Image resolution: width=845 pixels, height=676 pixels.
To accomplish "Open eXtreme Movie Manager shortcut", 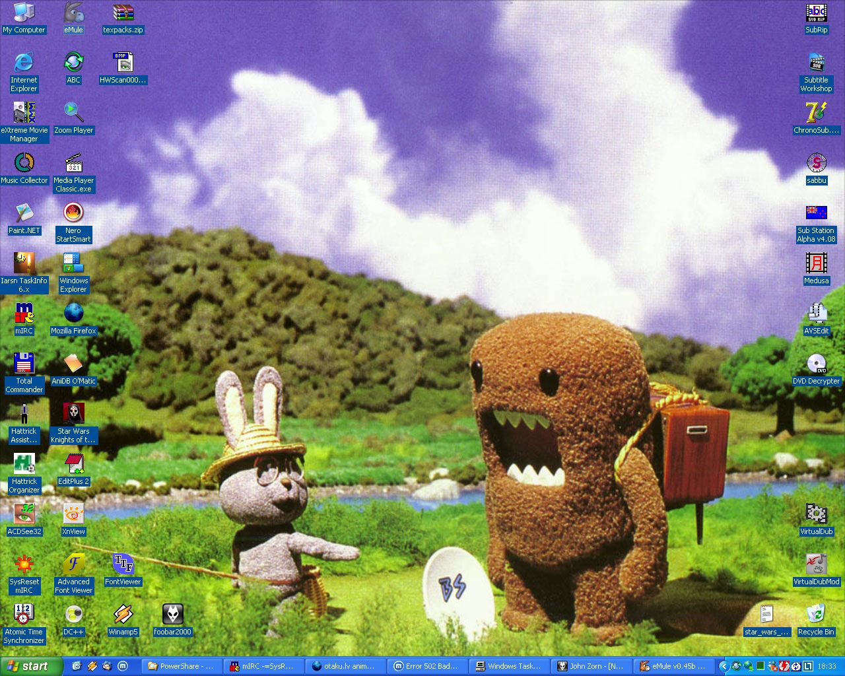I will (24, 122).
